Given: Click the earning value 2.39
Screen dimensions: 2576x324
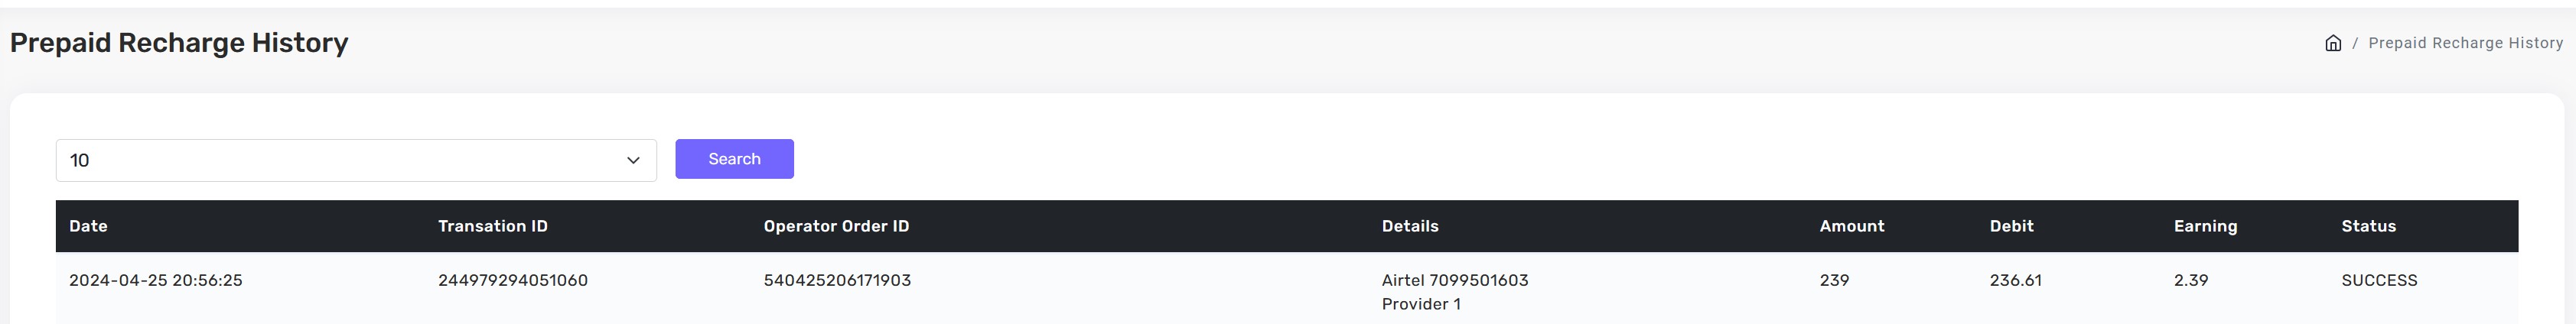Looking at the screenshot, I should coord(2190,280).
